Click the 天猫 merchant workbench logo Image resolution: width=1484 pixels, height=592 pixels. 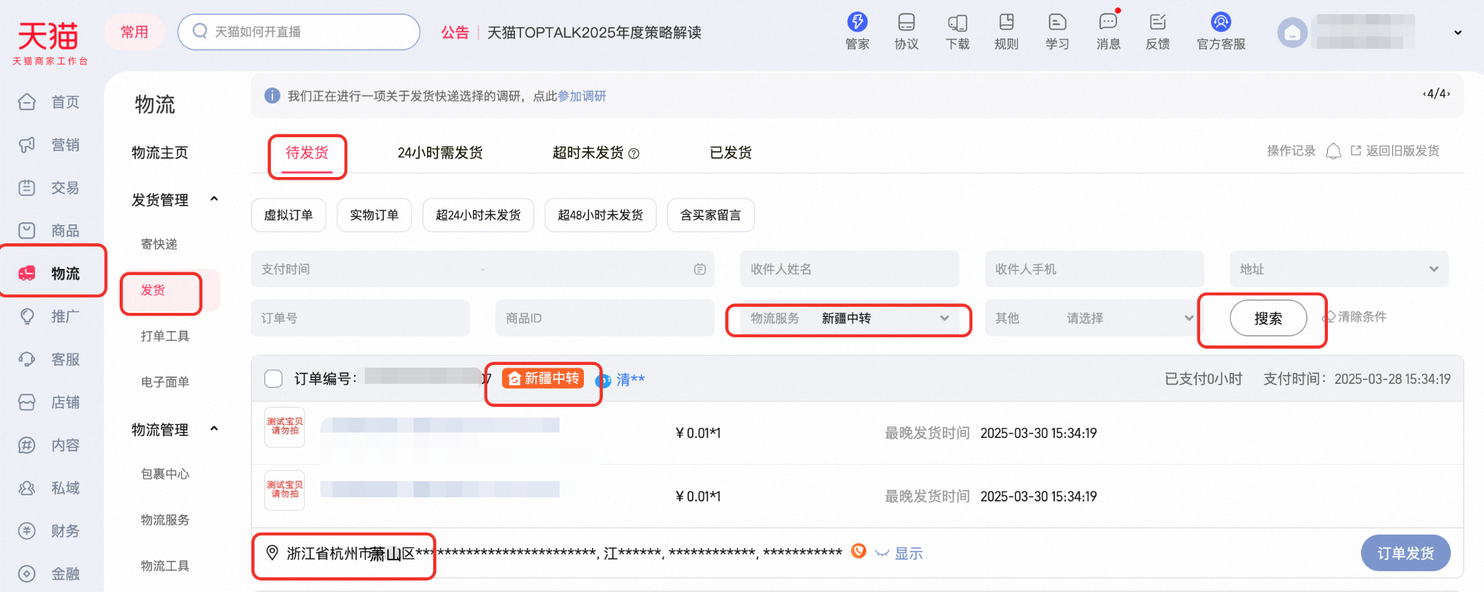coord(49,43)
